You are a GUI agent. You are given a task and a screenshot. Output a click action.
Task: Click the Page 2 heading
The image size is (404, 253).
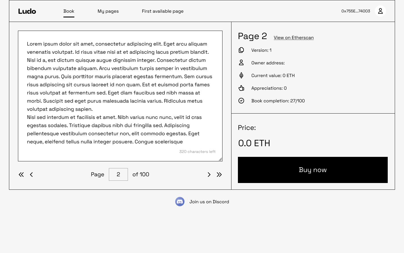[252, 36]
